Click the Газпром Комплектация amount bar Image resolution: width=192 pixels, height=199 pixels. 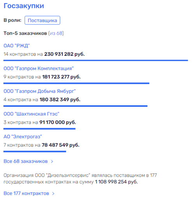tap(76, 83)
